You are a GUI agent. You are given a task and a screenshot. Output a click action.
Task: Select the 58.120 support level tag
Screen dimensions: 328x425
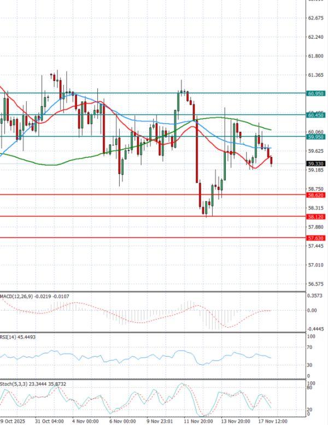pyautogui.click(x=316, y=217)
